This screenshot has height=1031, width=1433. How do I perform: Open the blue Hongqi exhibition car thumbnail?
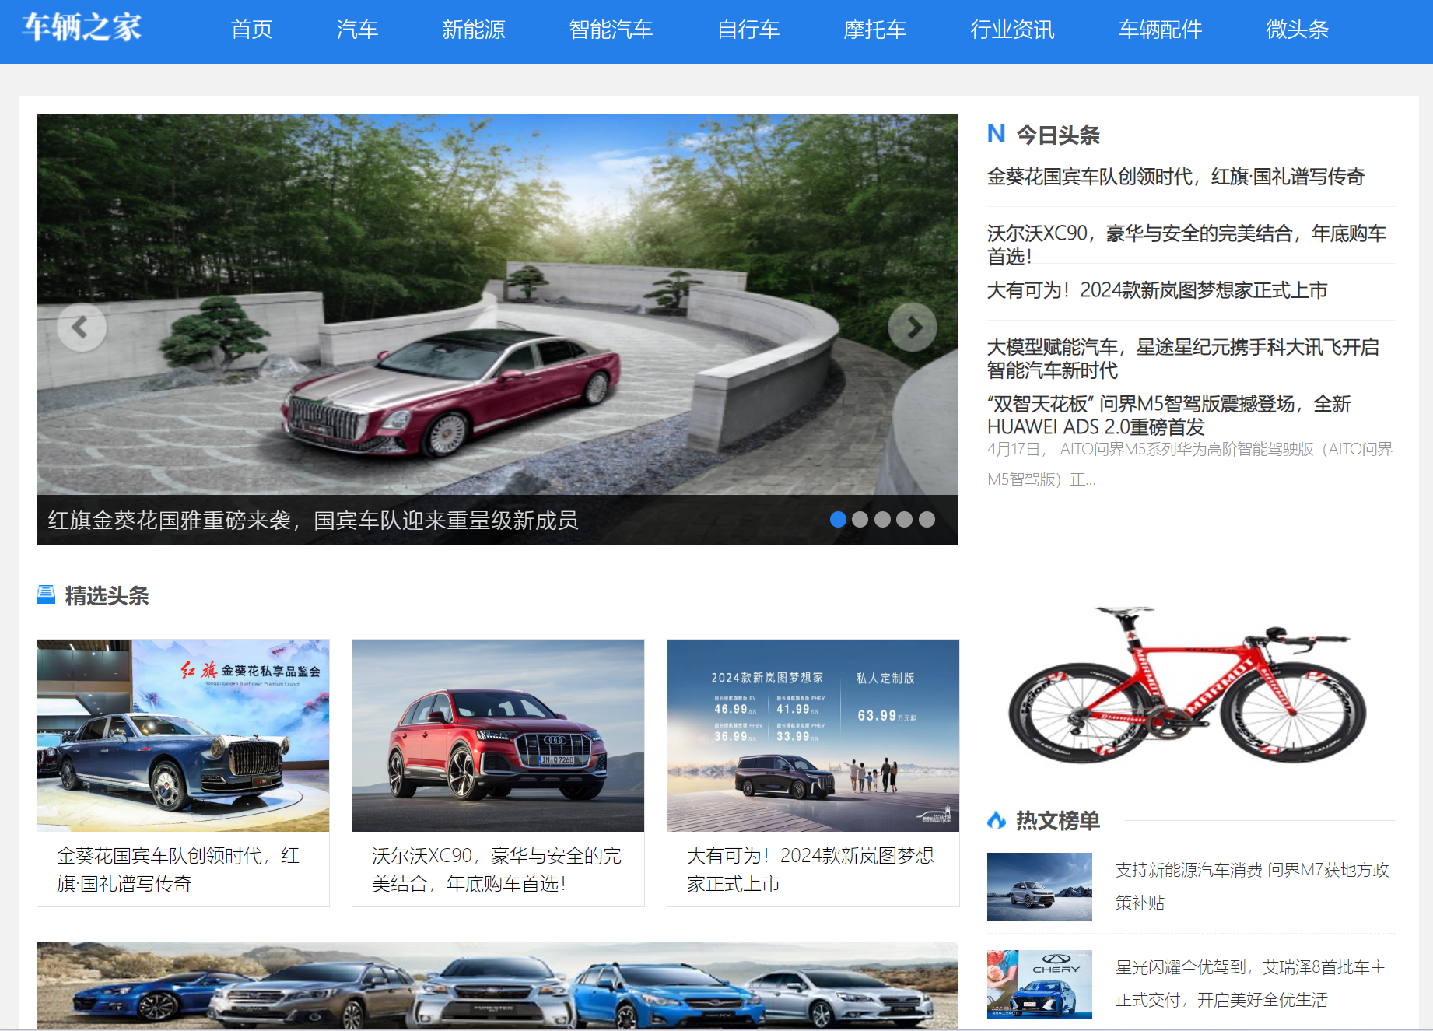(183, 735)
